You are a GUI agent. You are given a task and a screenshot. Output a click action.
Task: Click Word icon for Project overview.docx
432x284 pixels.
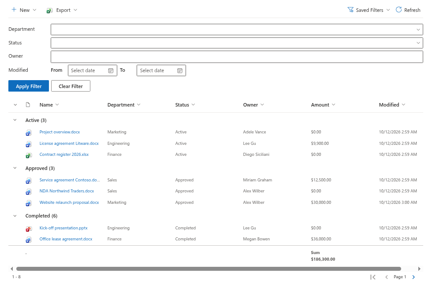(28, 133)
